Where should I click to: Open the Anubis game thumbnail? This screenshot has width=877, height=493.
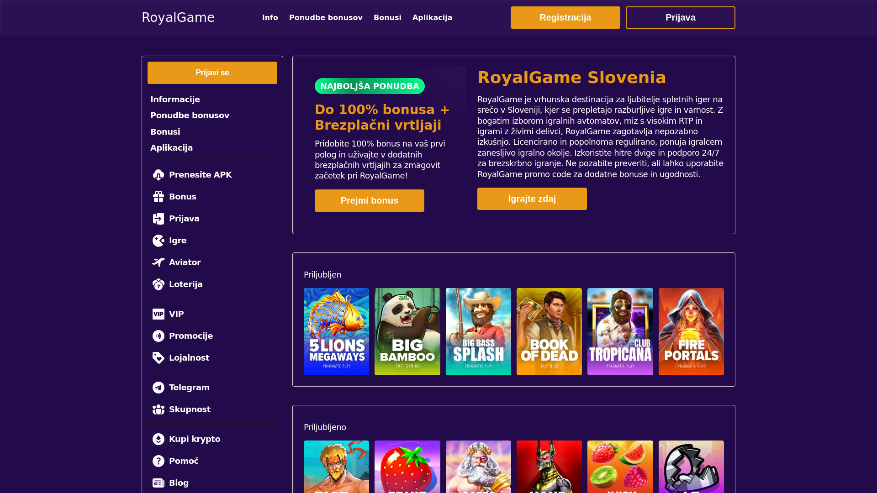[x=549, y=467]
